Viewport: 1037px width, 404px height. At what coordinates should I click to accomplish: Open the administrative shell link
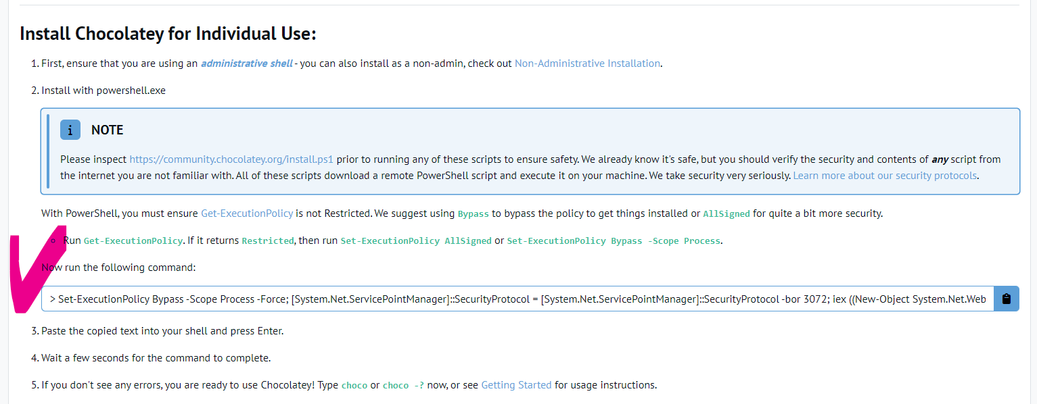click(x=247, y=64)
